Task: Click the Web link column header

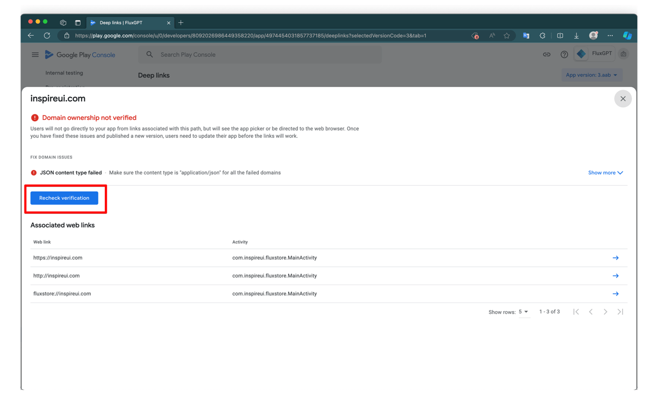Action: pyautogui.click(x=42, y=242)
